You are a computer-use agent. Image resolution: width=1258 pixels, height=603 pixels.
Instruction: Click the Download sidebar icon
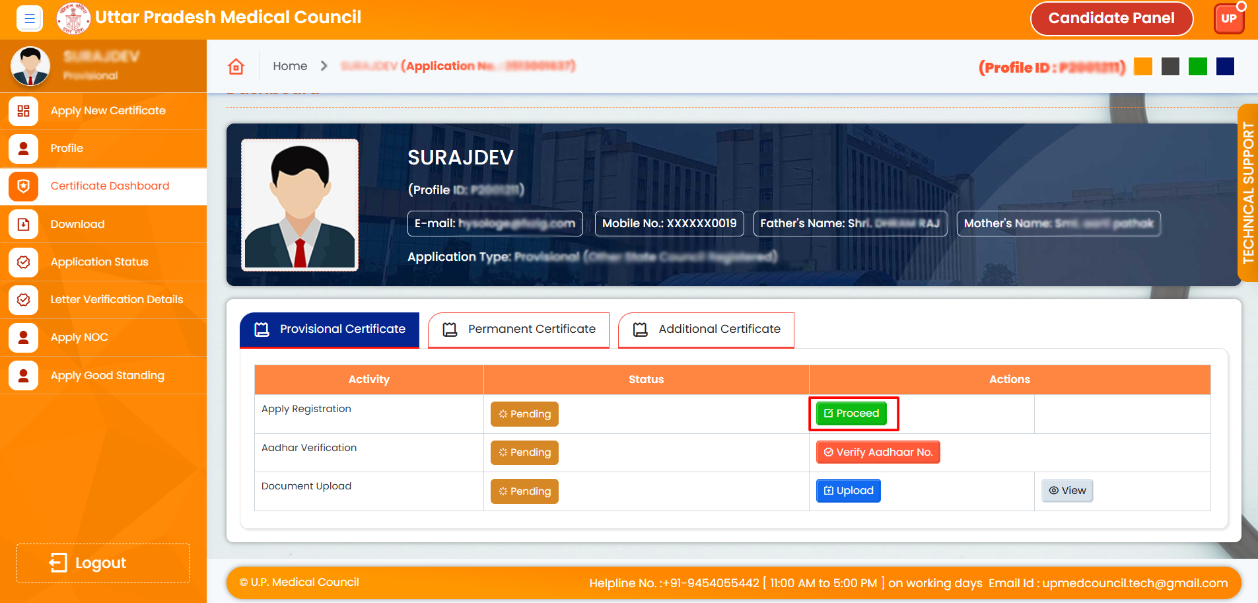pos(24,225)
